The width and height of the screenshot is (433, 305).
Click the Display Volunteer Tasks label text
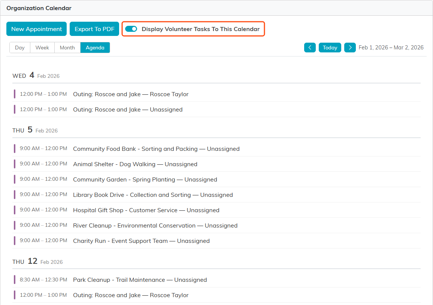(x=201, y=29)
